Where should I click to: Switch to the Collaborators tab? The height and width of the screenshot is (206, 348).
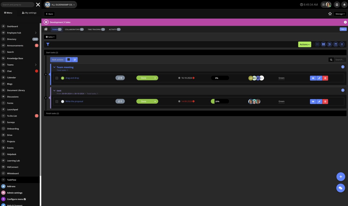click(73, 29)
